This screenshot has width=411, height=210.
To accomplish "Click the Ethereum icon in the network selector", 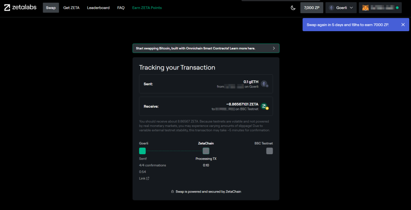I will coord(332,8).
